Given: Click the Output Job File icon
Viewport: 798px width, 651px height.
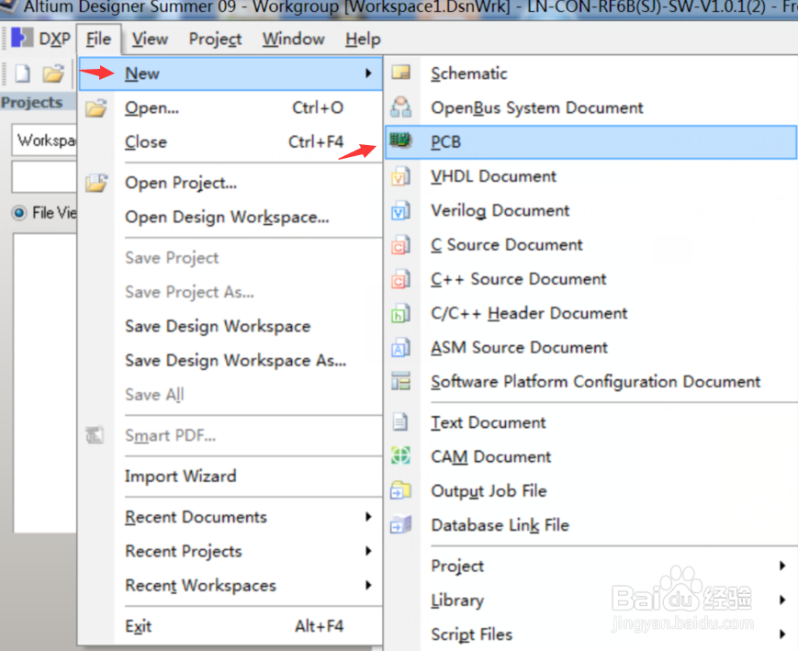Looking at the screenshot, I should click(401, 490).
